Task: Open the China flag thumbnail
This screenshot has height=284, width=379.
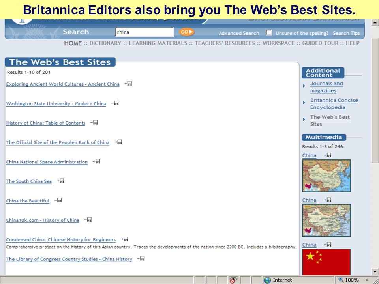Action: tap(326, 262)
